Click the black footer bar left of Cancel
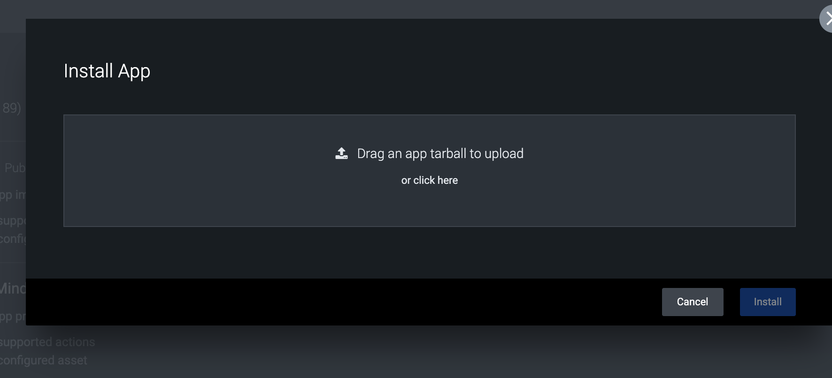Image resolution: width=832 pixels, height=378 pixels. [329, 302]
